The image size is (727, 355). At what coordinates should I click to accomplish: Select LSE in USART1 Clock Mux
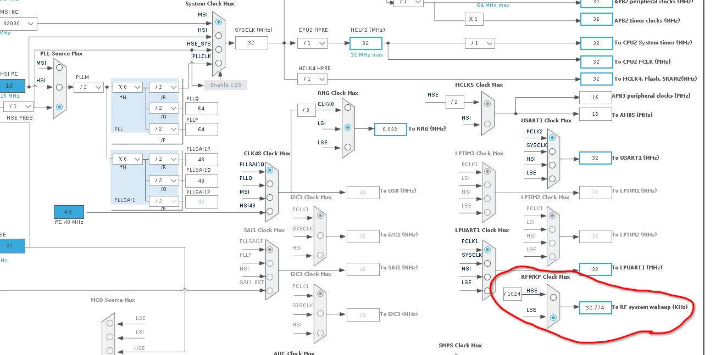(x=552, y=178)
